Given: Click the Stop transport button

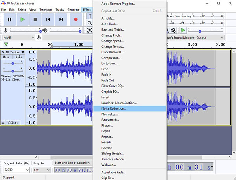Looking at the screenshot, I should pyautogui.click(x=35, y=19).
